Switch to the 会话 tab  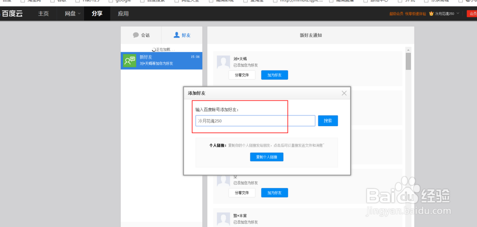pyautogui.click(x=141, y=35)
